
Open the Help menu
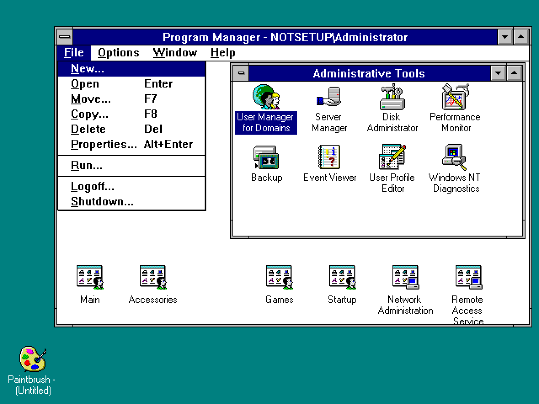(222, 52)
